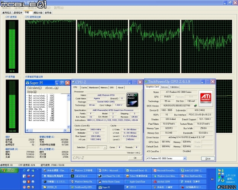Launch Internet Explorer from Quick Launch
The image size is (238, 190).
click(x=24, y=170)
